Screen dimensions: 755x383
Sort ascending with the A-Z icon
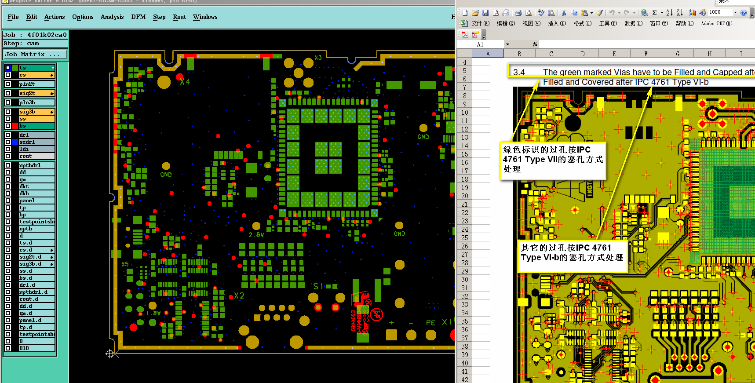[669, 13]
